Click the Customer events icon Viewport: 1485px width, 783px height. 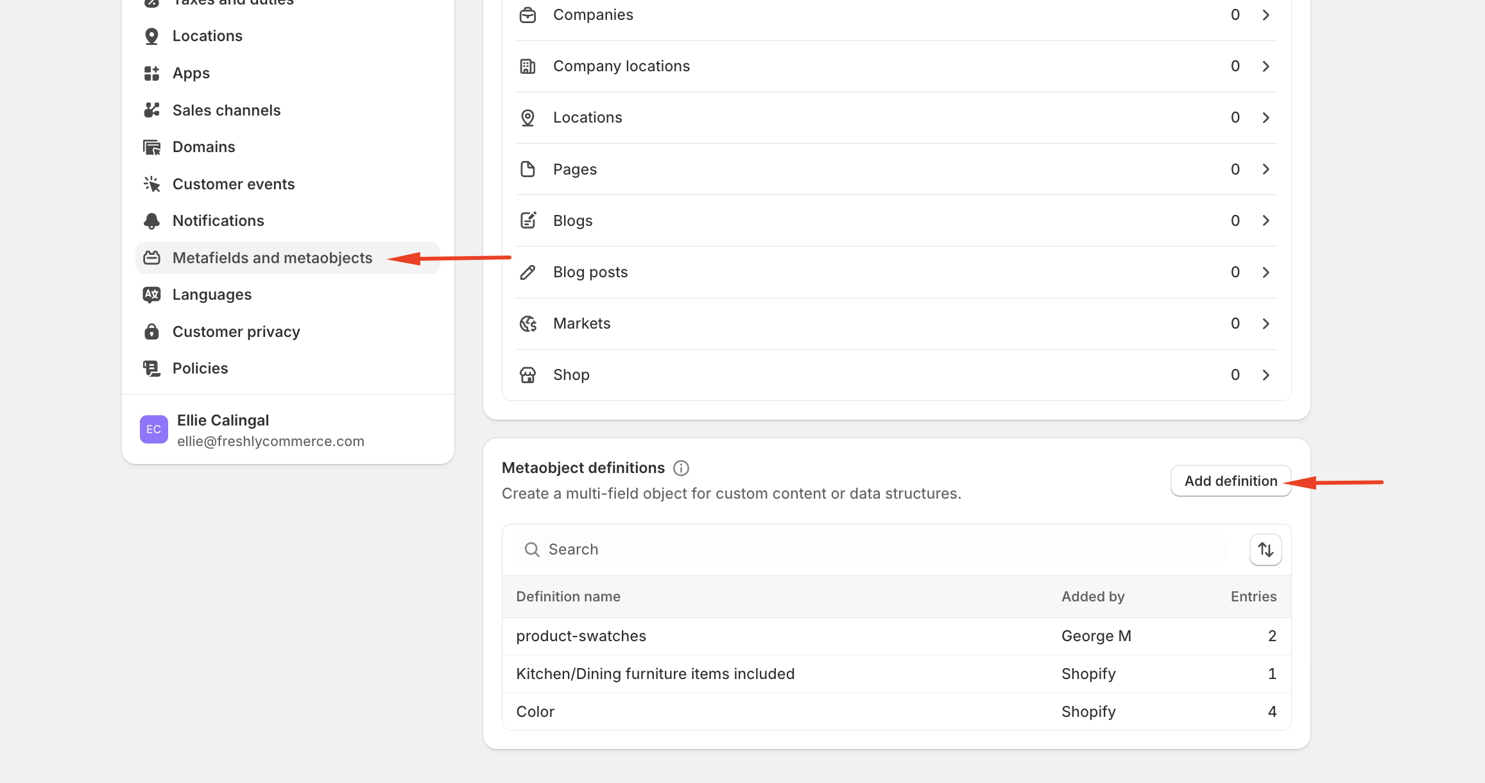pyautogui.click(x=151, y=184)
